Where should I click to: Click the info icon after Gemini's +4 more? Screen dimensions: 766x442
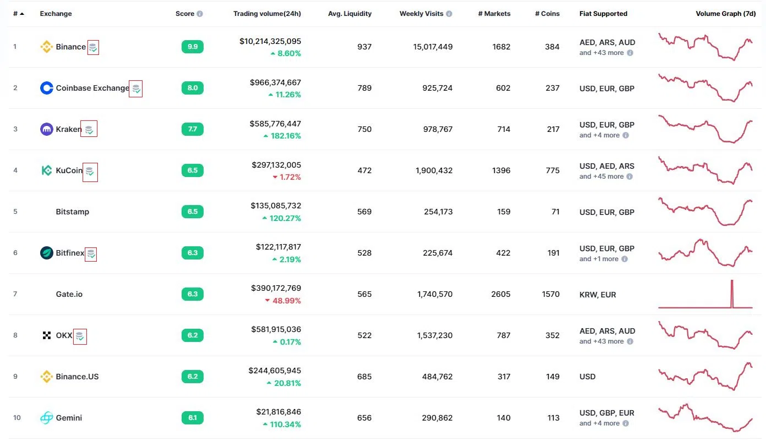coord(626,423)
